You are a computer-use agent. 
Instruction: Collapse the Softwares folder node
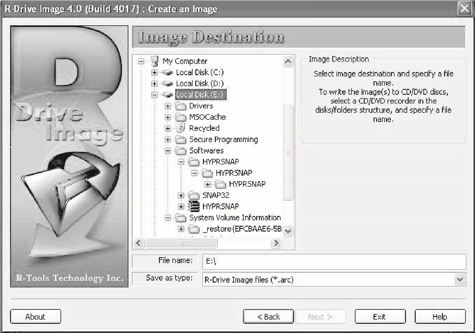click(x=168, y=151)
